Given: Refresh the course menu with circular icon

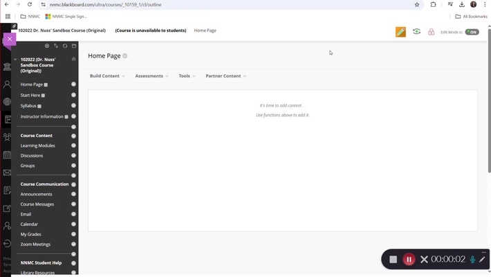Looking at the screenshot, I should (65, 46).
